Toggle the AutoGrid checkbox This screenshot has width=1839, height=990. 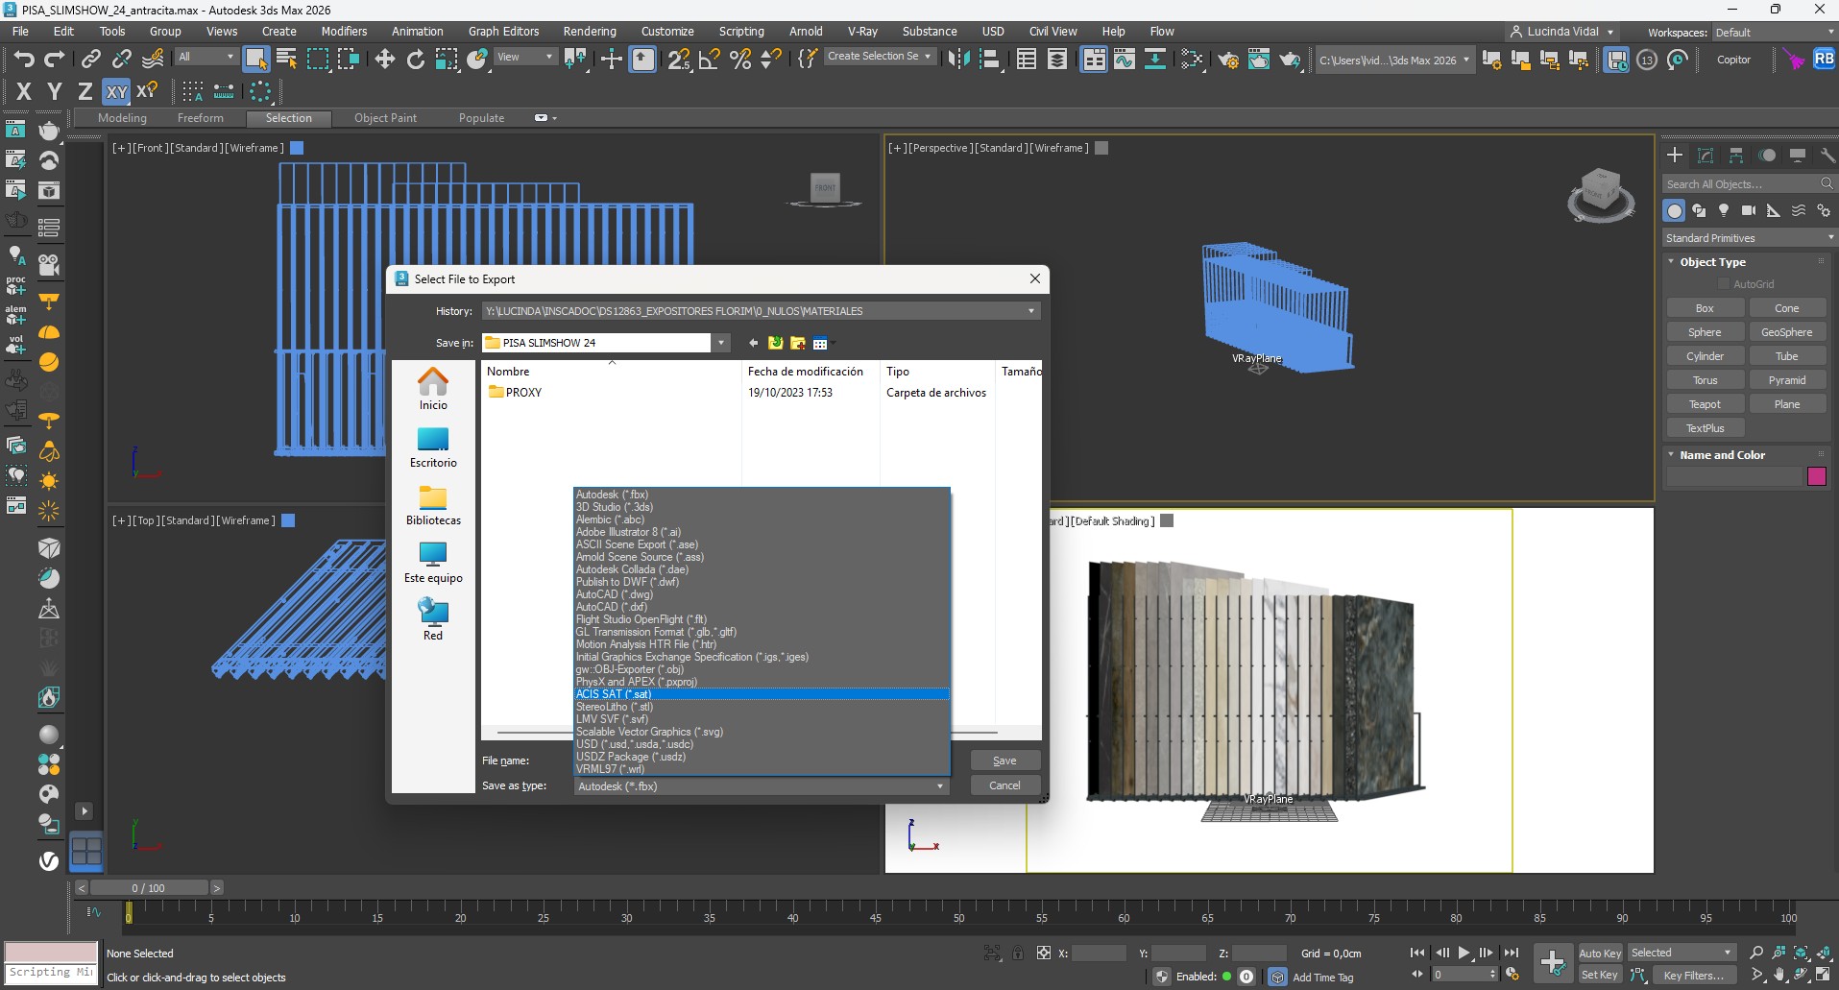(x=1724, y=284)
